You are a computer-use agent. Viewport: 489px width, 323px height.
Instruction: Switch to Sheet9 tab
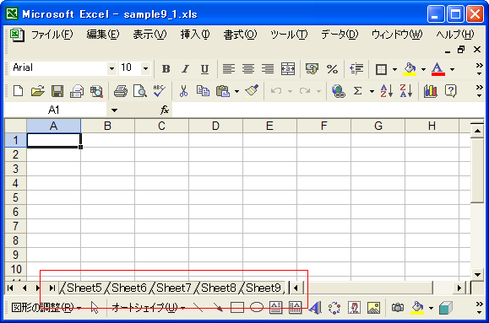pyautogui.click(x=264, y=288)
